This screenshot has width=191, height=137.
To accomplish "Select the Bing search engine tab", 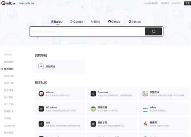I will (x=96, y=22).
